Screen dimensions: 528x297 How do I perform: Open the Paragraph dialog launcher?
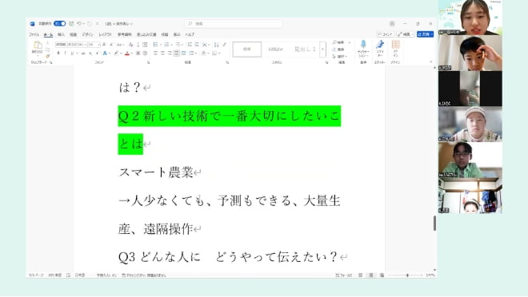coord(227,62)
